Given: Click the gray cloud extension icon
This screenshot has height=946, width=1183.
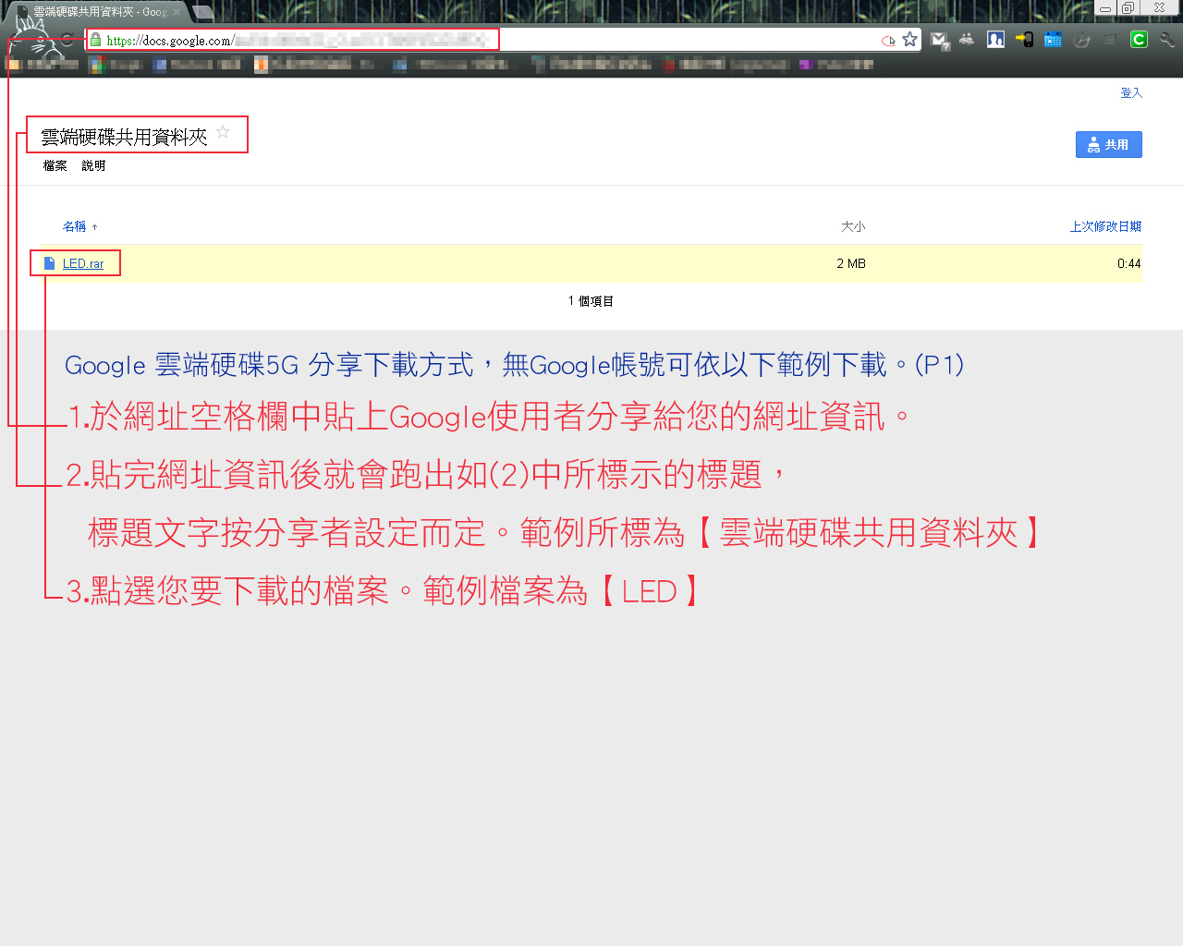Looking at the screenshot, I should (967, 40).
